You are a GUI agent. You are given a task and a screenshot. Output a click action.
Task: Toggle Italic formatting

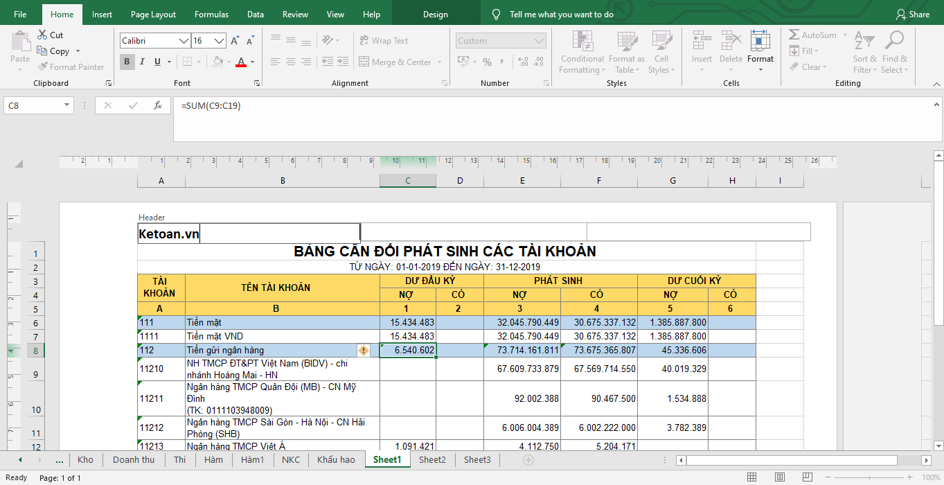point(143,62)
